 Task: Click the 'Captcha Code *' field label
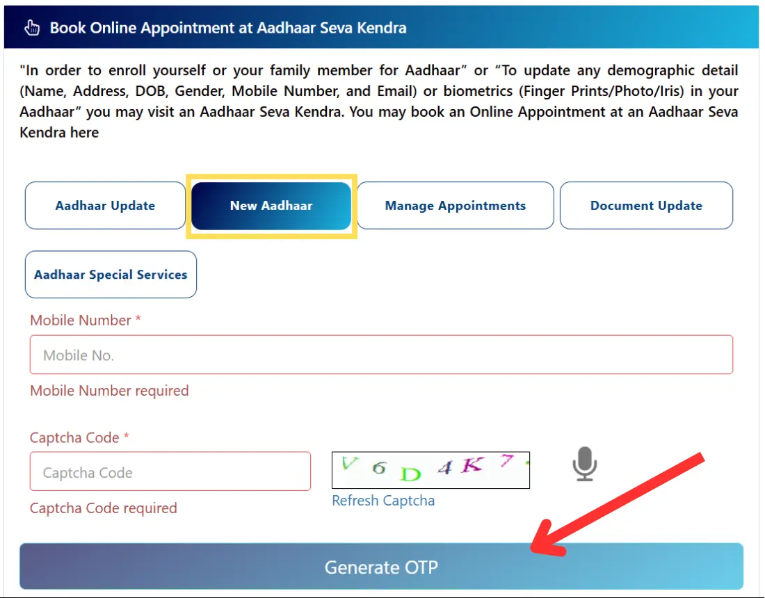click(79, 437)
